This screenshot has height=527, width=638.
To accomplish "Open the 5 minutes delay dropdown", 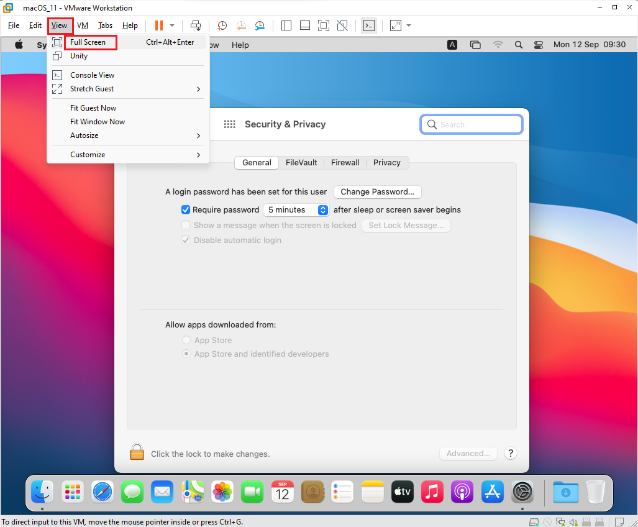I will (296, 210).
